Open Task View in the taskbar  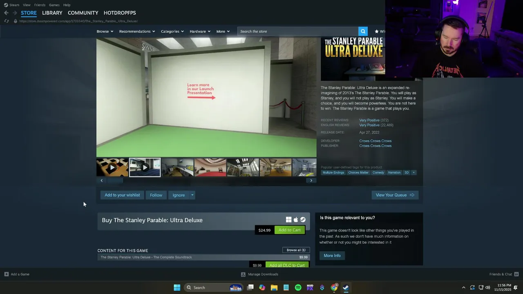pos(250,287)
